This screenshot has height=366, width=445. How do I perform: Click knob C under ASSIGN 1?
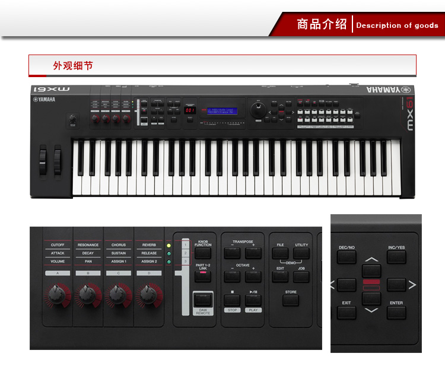[x=118, y=295]
